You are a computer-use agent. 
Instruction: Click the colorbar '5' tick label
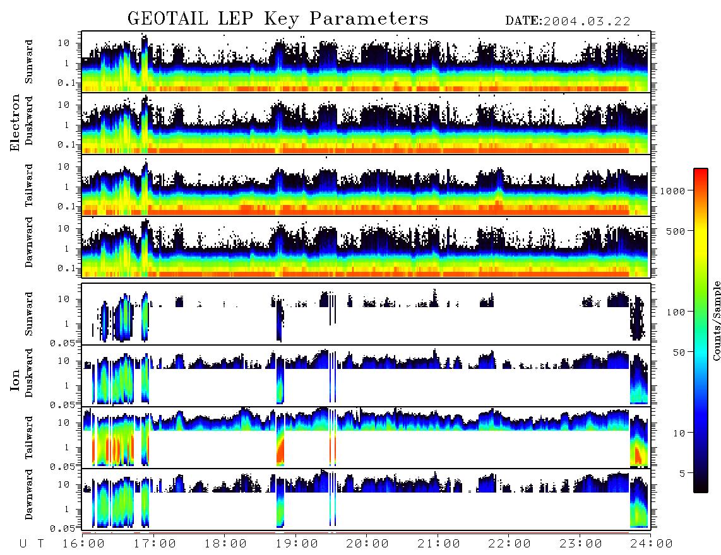[682, 473]
